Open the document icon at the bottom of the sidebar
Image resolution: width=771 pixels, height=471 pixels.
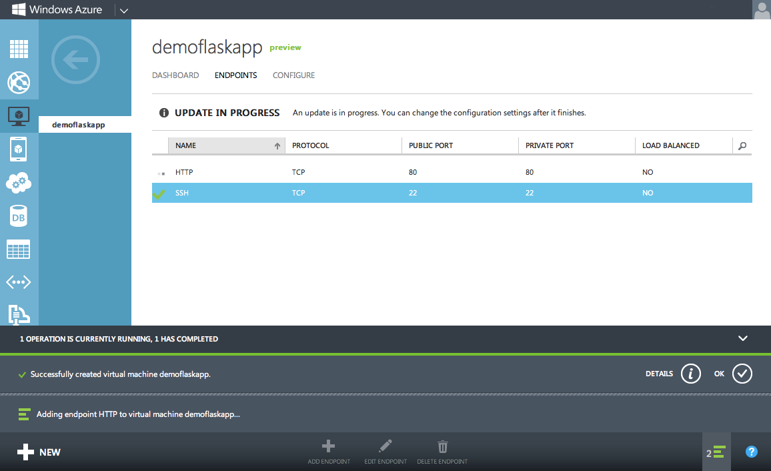19,315
